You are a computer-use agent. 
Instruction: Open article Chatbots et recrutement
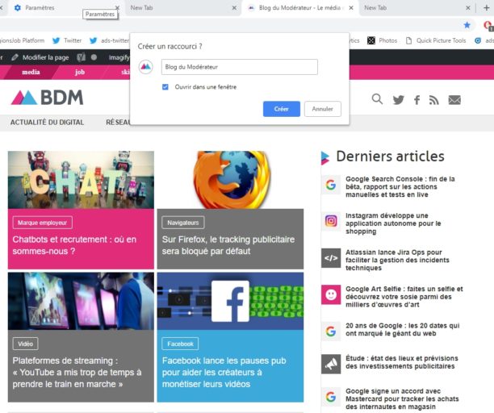tap(75, 245)
